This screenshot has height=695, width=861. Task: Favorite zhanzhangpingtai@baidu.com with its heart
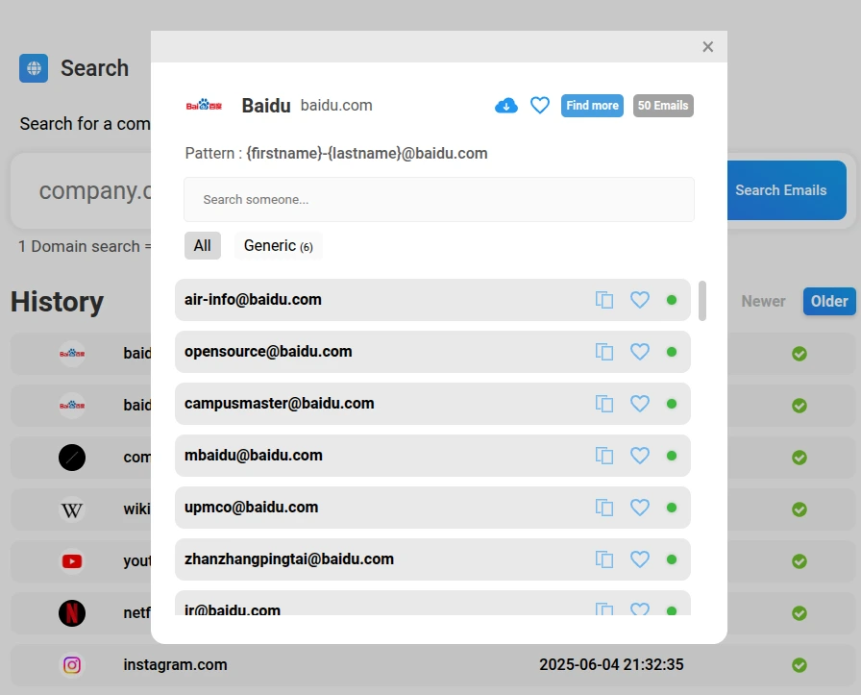pos(640,559)
